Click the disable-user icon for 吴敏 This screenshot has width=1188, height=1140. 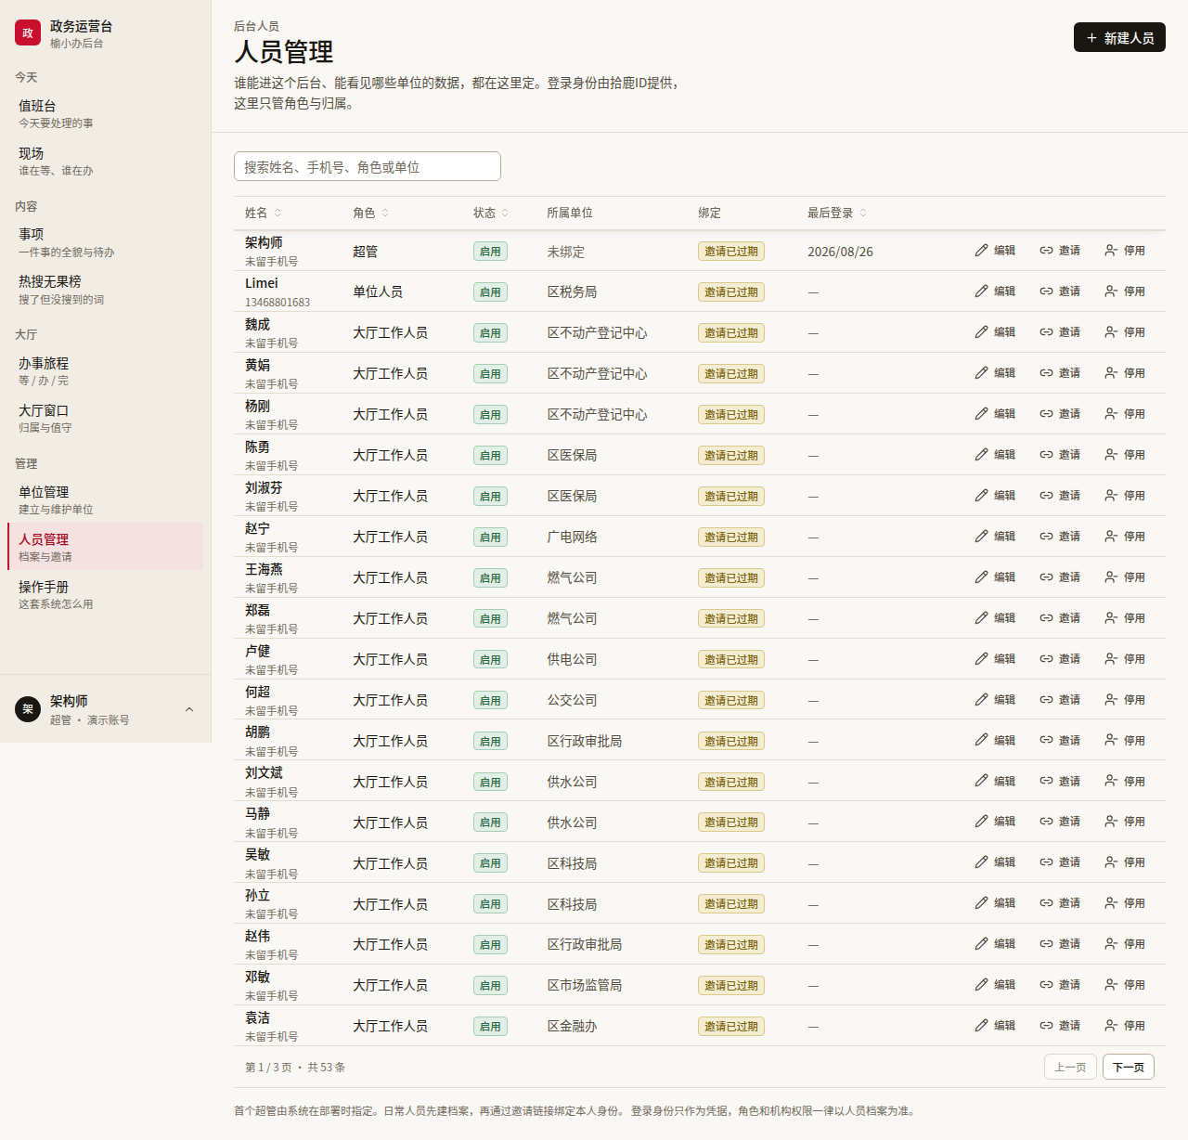click(1111, 862)
